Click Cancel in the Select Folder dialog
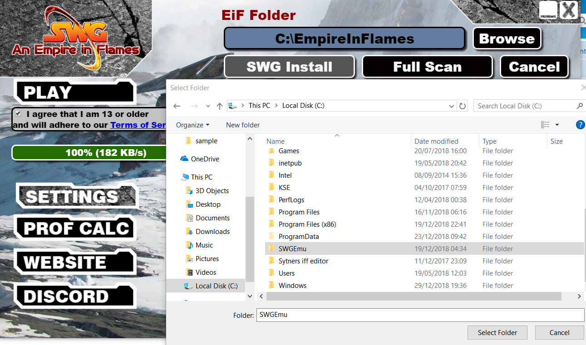This screenshot has width=586, height=345. pos(559,332)
